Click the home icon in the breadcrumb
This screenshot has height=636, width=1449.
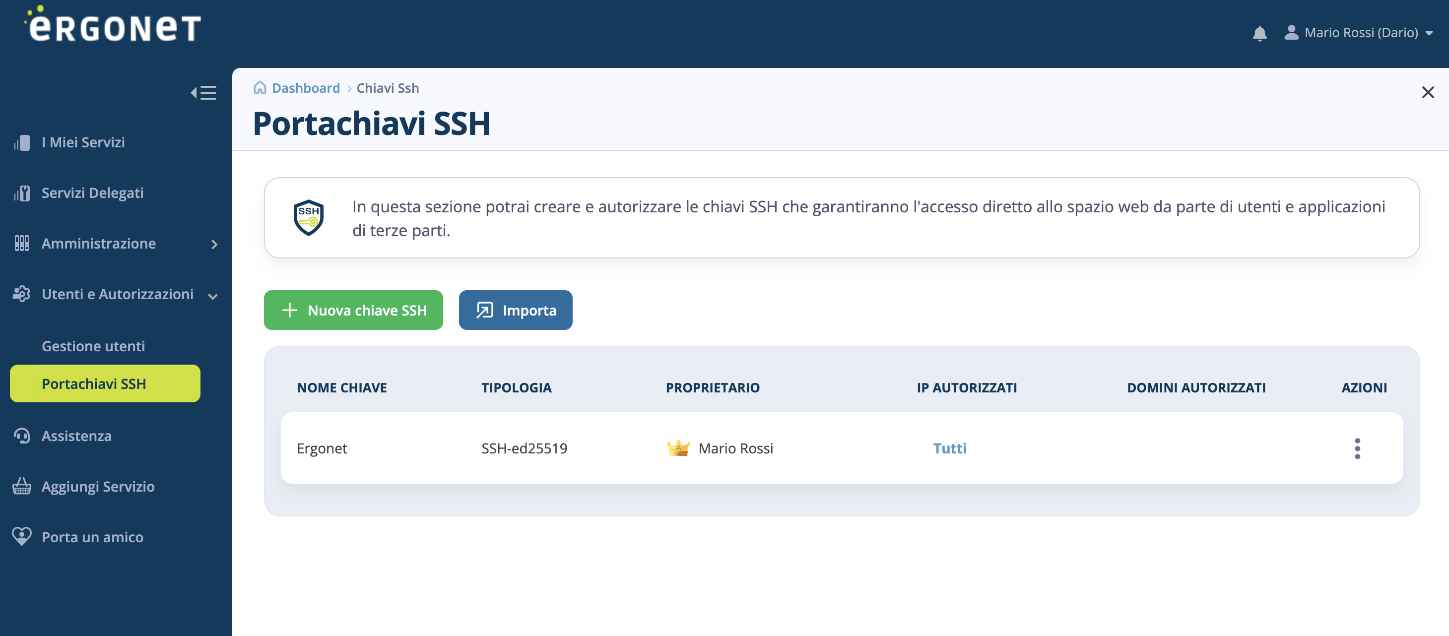260,88
